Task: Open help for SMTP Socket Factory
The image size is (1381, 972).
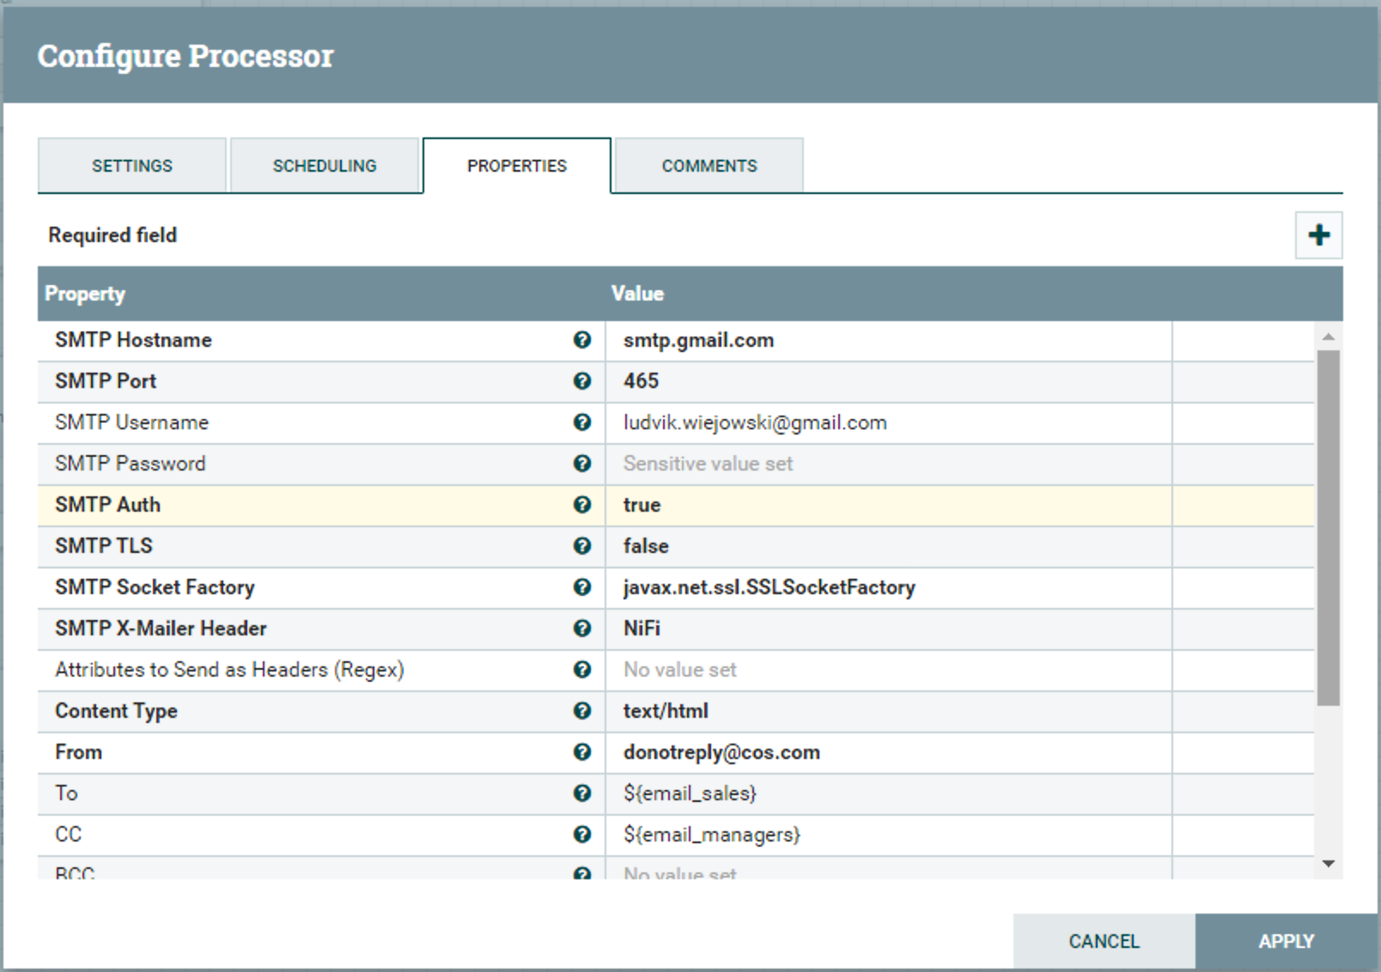Action: (583, 587)
